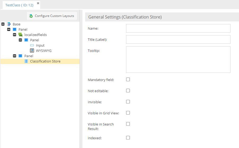Click the WYSIWYG editor icon
Viewport: 239px width, 148px height.
[32, 51]
